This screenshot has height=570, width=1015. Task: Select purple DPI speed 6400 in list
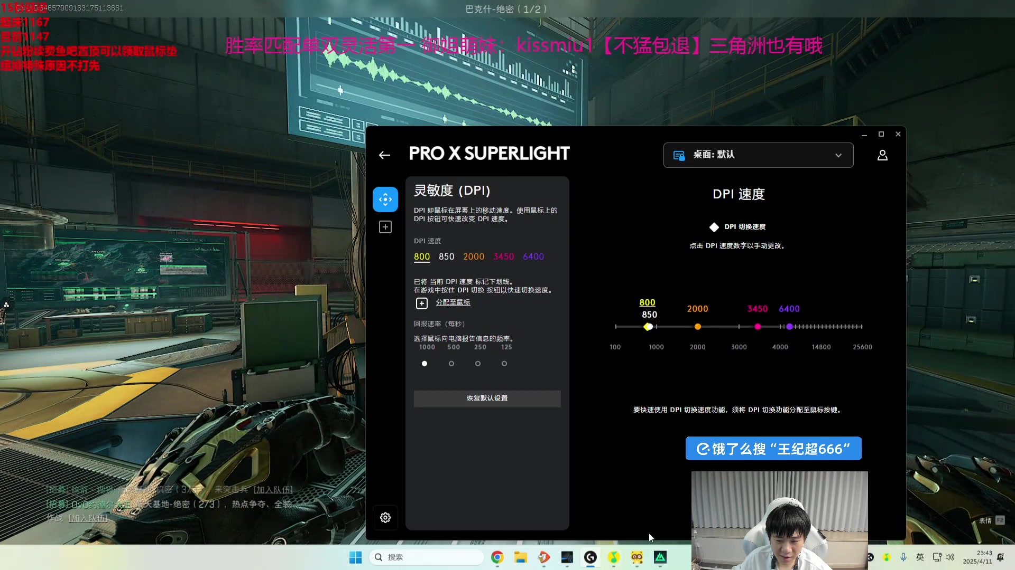pyautogui.click(x=533, y=256)
